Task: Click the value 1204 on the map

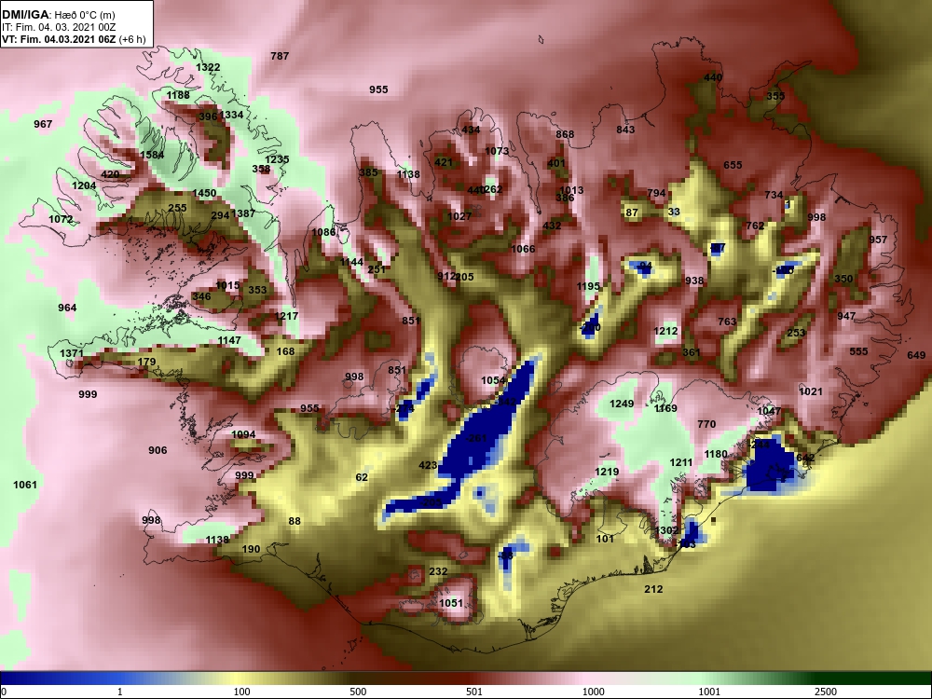Action: pyautogui.click(x=84, y=185)
